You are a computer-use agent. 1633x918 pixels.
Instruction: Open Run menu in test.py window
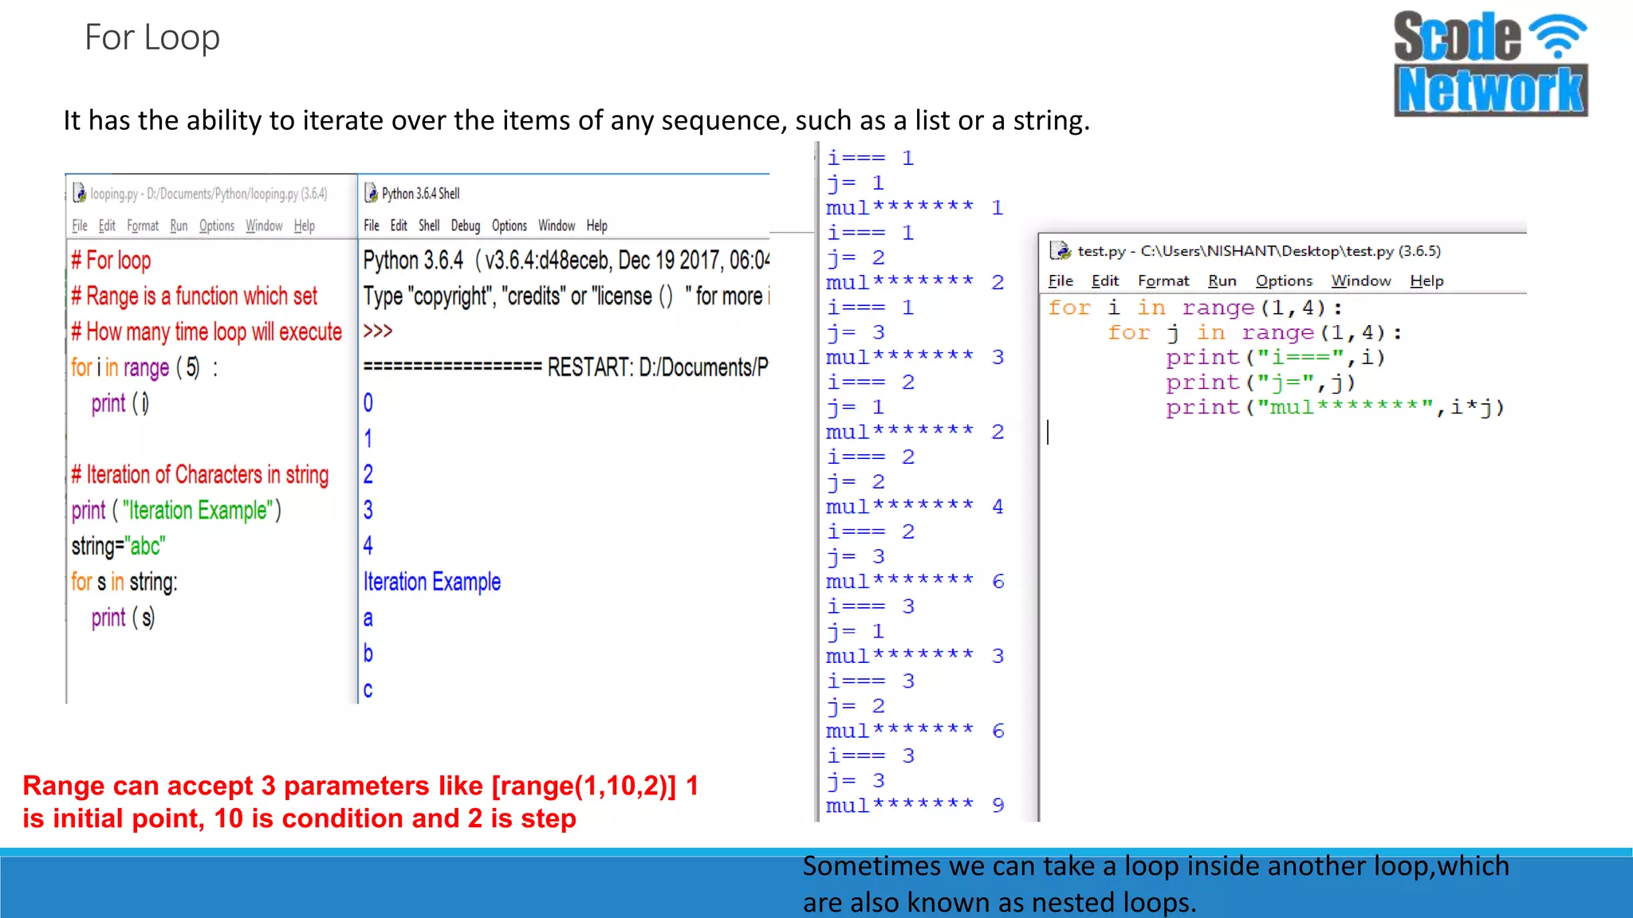click(x=1222, y=280)
